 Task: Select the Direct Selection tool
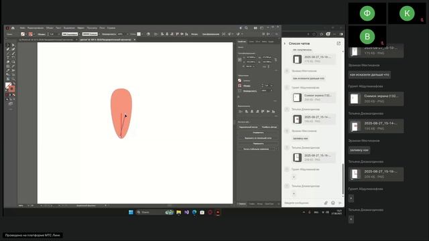13,45
